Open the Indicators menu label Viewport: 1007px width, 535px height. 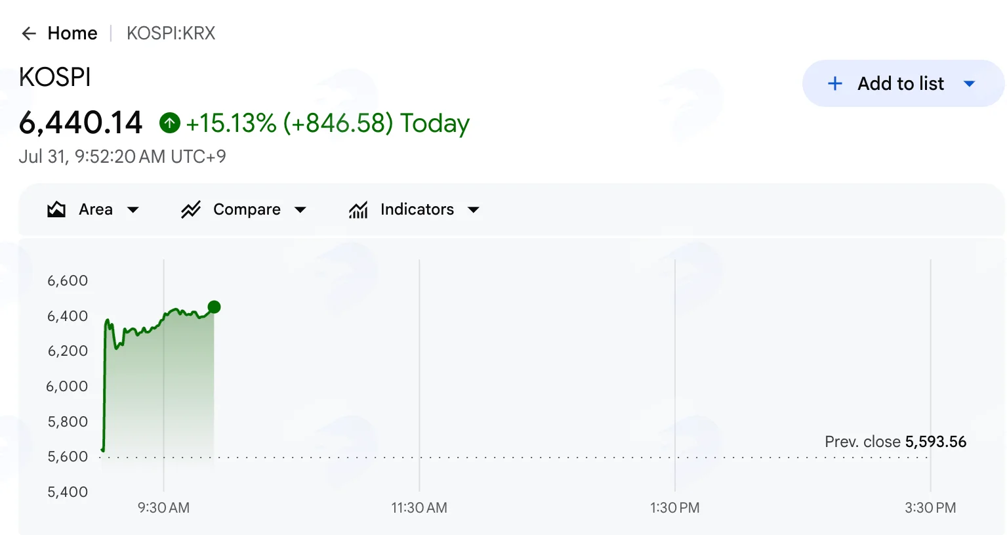tap(417, 209)
